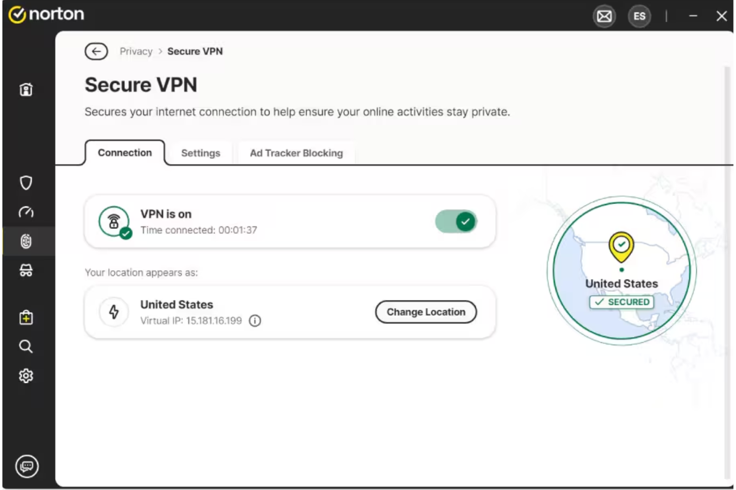This screenshot has width=736, height=490.
Task: Open the Ad Tracker Blocking tab
Action: tap(296, 153)
